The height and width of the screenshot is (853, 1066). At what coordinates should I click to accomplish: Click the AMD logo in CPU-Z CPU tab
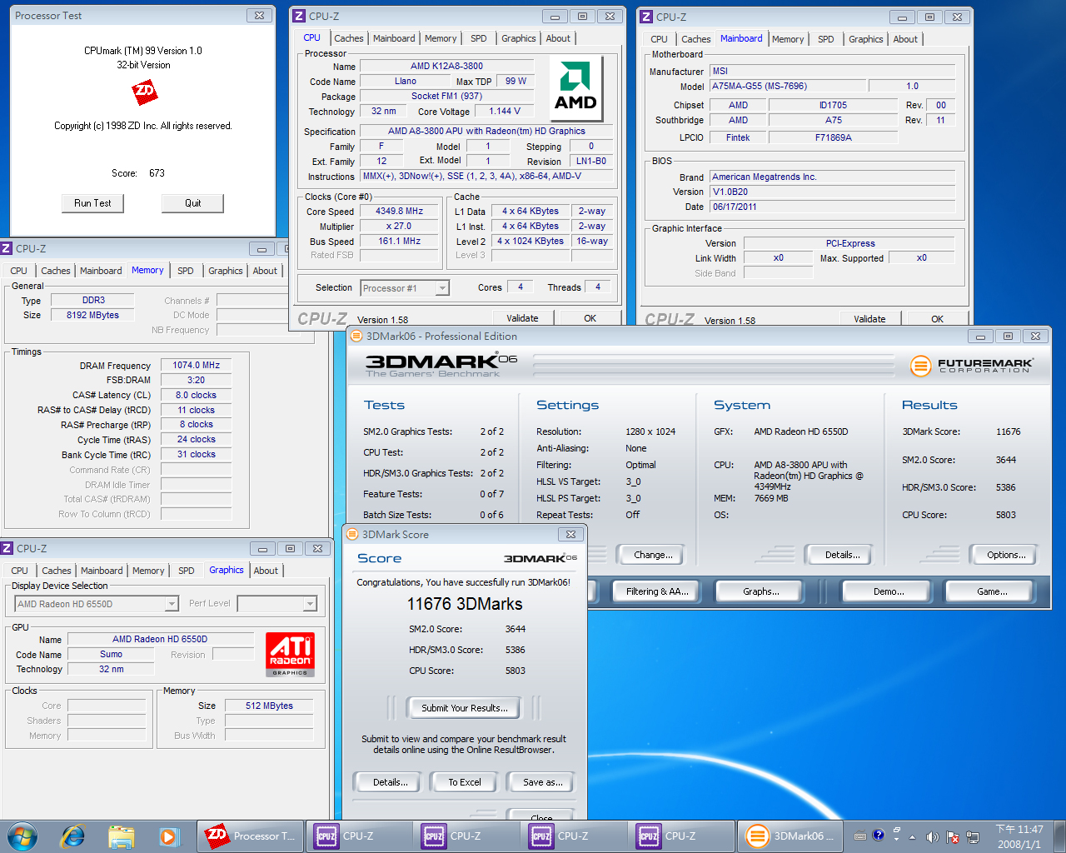(x=576, y=87)
